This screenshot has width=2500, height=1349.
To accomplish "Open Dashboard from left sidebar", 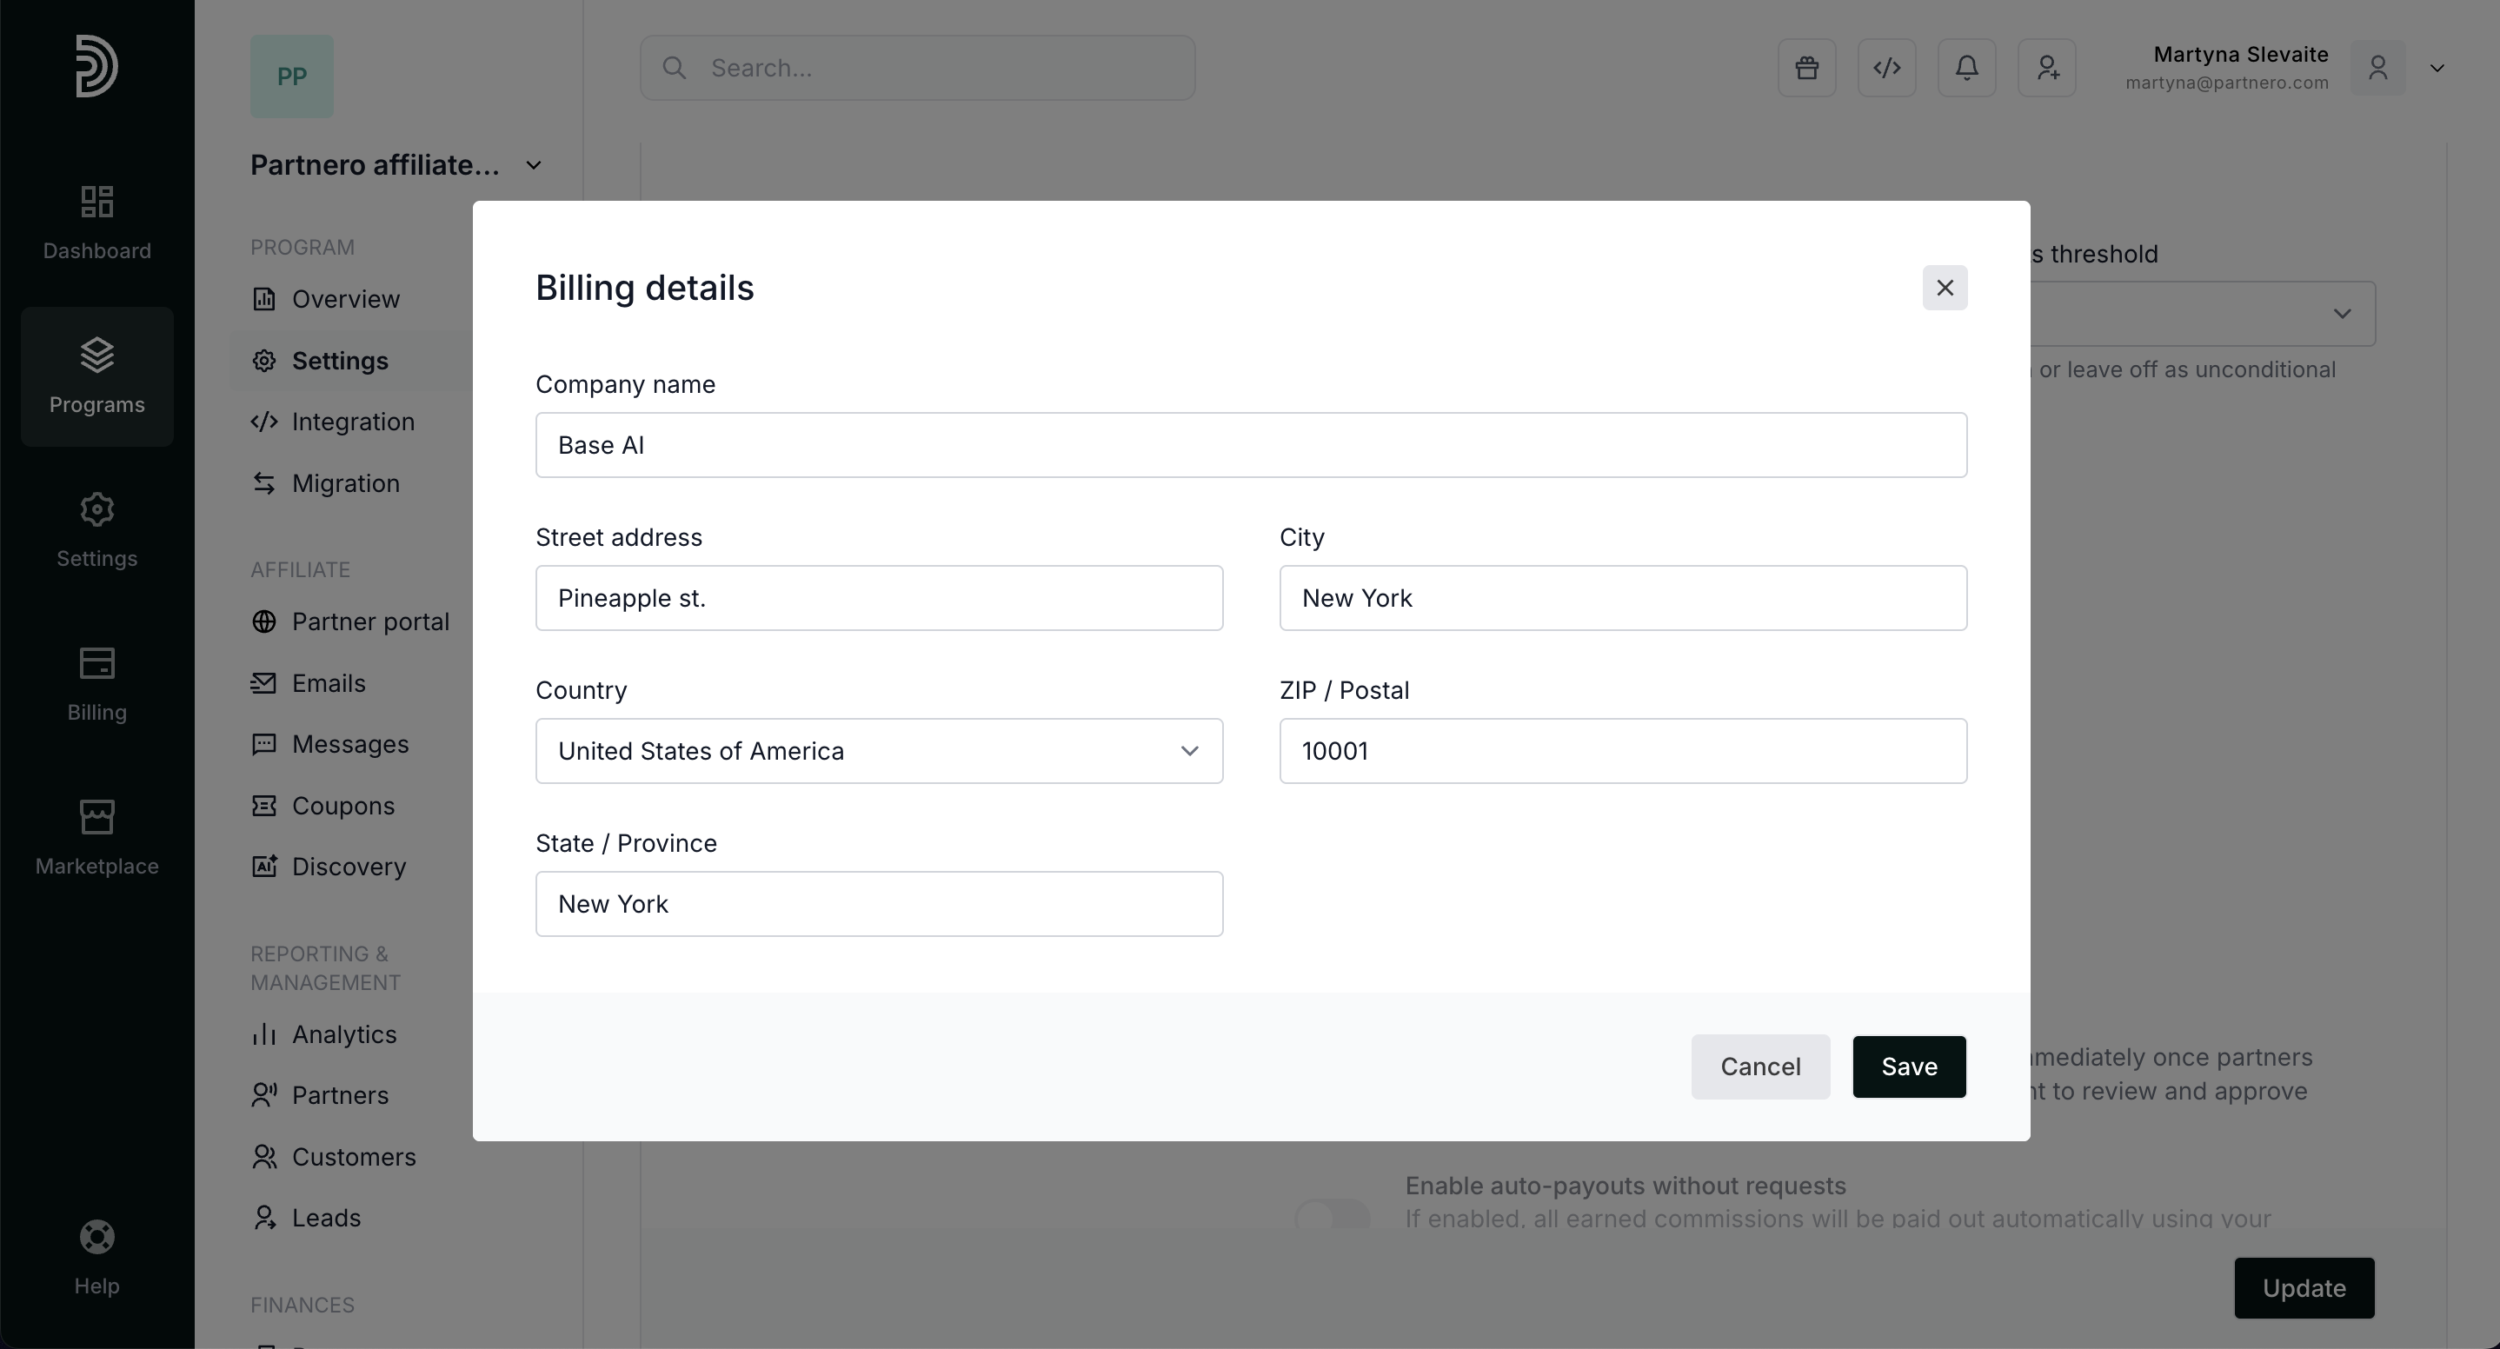I will [97, 223].
